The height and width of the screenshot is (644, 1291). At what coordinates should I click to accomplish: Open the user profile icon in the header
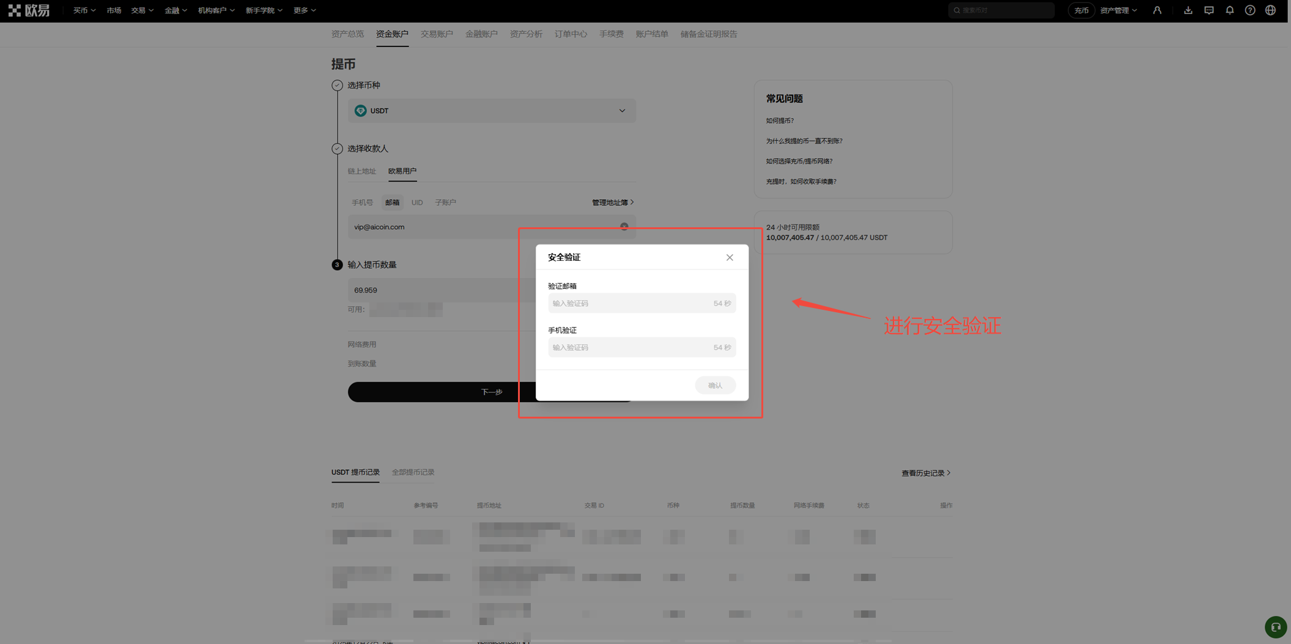click(x=1158, y=10)
